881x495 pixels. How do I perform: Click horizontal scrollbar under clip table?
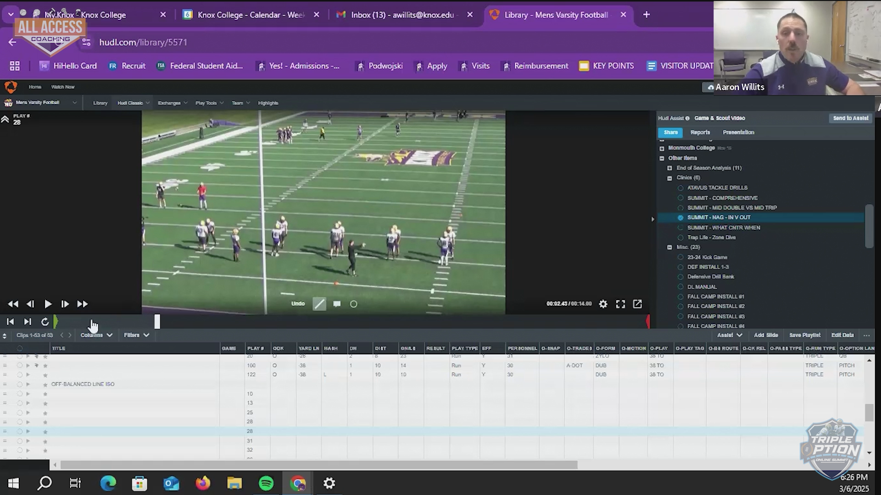click(x=319, y=465)
